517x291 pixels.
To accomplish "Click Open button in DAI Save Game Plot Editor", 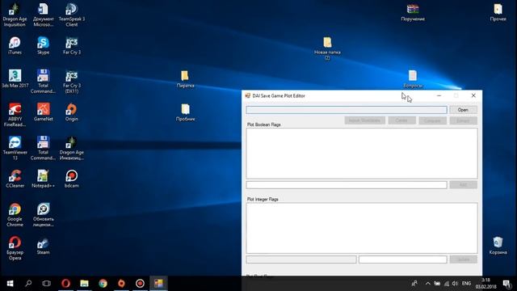I will (x=463, y=110).
